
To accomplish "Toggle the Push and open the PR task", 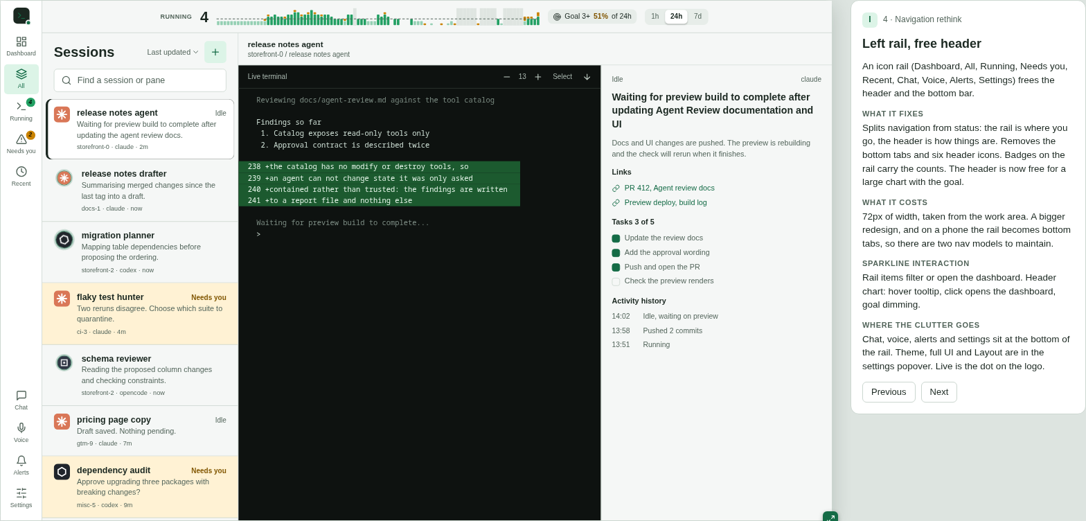I will [x=616, y=267].
